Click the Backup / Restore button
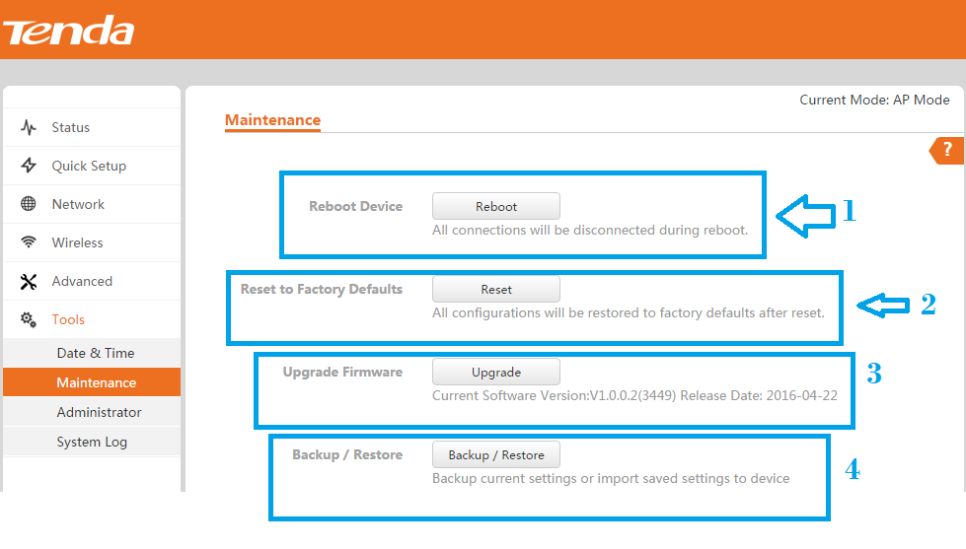This screenshot has width=966, height=549. tap(495, 455)
